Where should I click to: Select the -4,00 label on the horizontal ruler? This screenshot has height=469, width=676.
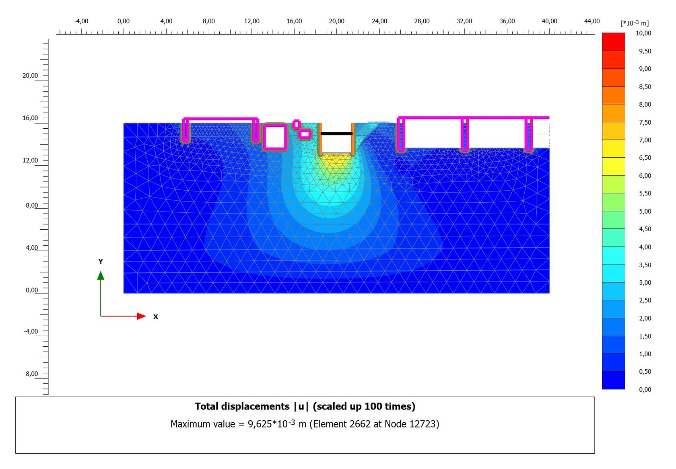point(81,21)
